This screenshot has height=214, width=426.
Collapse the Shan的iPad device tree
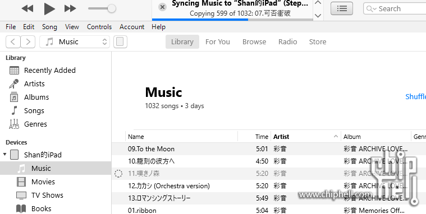point(4,154)
